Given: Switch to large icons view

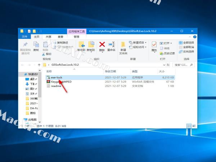Looking at the screenshot, I should point(194,126).
